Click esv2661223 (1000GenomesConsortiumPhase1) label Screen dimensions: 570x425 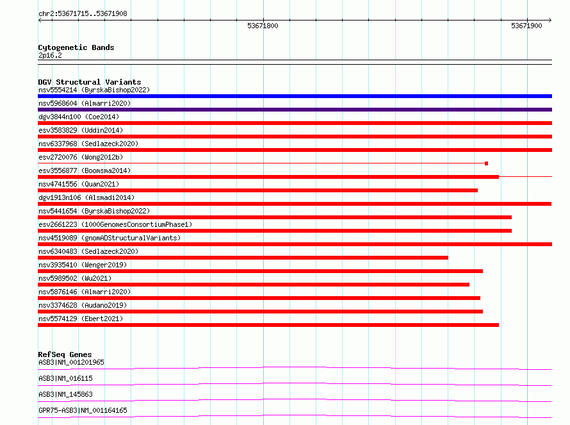115,224
